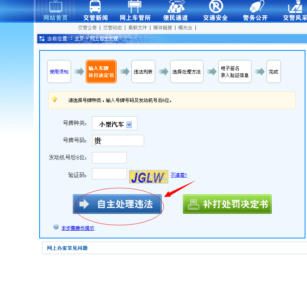Click the TV icon above 网站首页

[56, 6]
